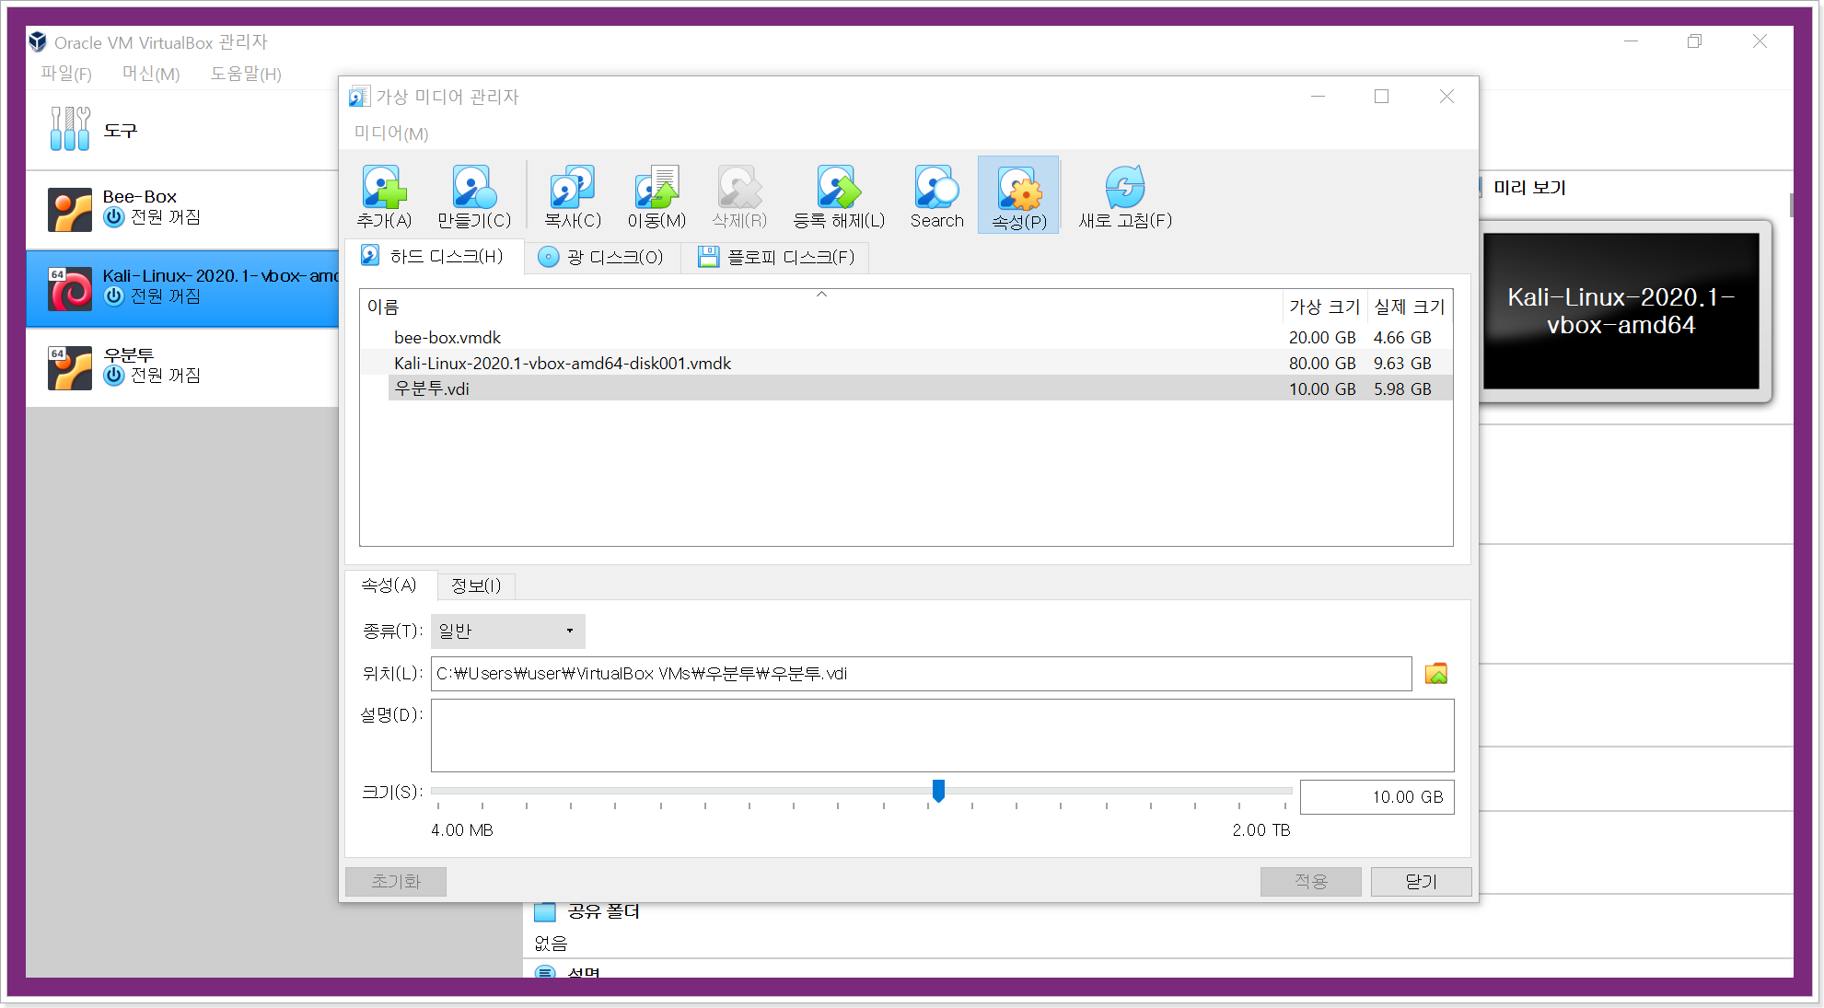Open the 정보(I) information tab

[476, 586]
